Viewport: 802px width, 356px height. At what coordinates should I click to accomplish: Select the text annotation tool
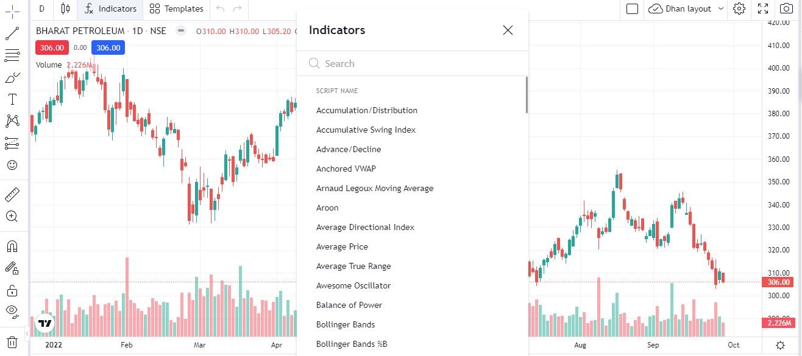[x=12, y=99]
